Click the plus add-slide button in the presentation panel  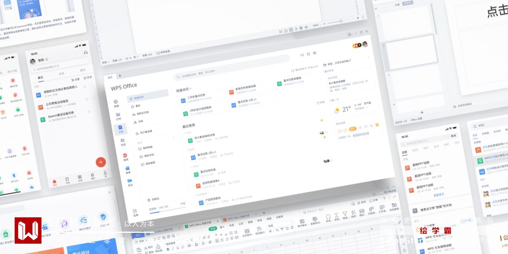pyautogui.click(x=422, y=112)
